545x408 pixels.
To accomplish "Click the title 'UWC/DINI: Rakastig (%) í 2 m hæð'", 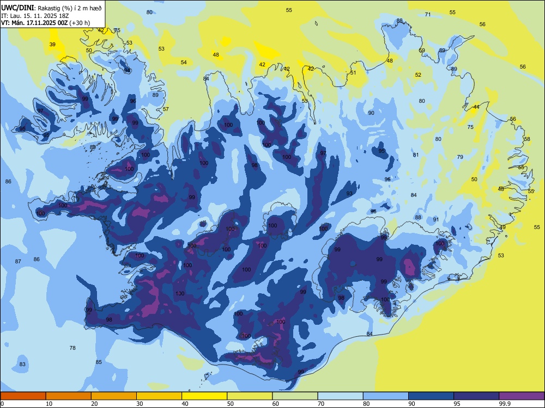I will tap(51, 8).
